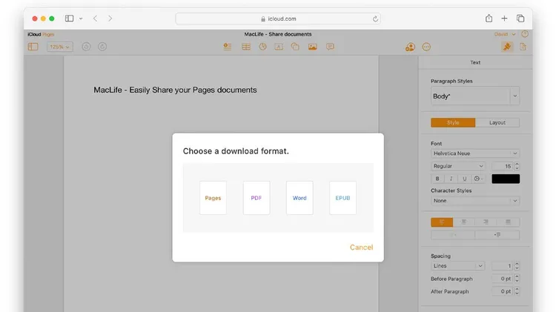This screenshot has height=312, width=556.
Task: Choose PDF download format
Action: click(x=257, y=198)
